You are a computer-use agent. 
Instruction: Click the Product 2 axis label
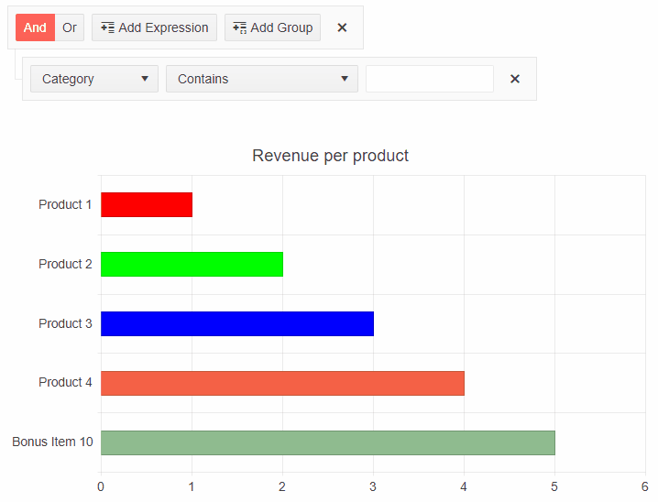click(65, 264)
